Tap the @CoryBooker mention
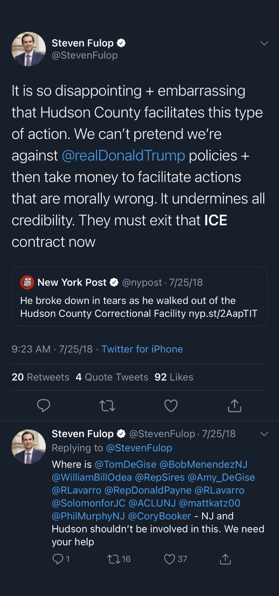The image size is (279, 596). point(159,516)
